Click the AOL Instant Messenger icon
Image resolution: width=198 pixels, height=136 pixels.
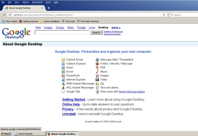point(63,88)
